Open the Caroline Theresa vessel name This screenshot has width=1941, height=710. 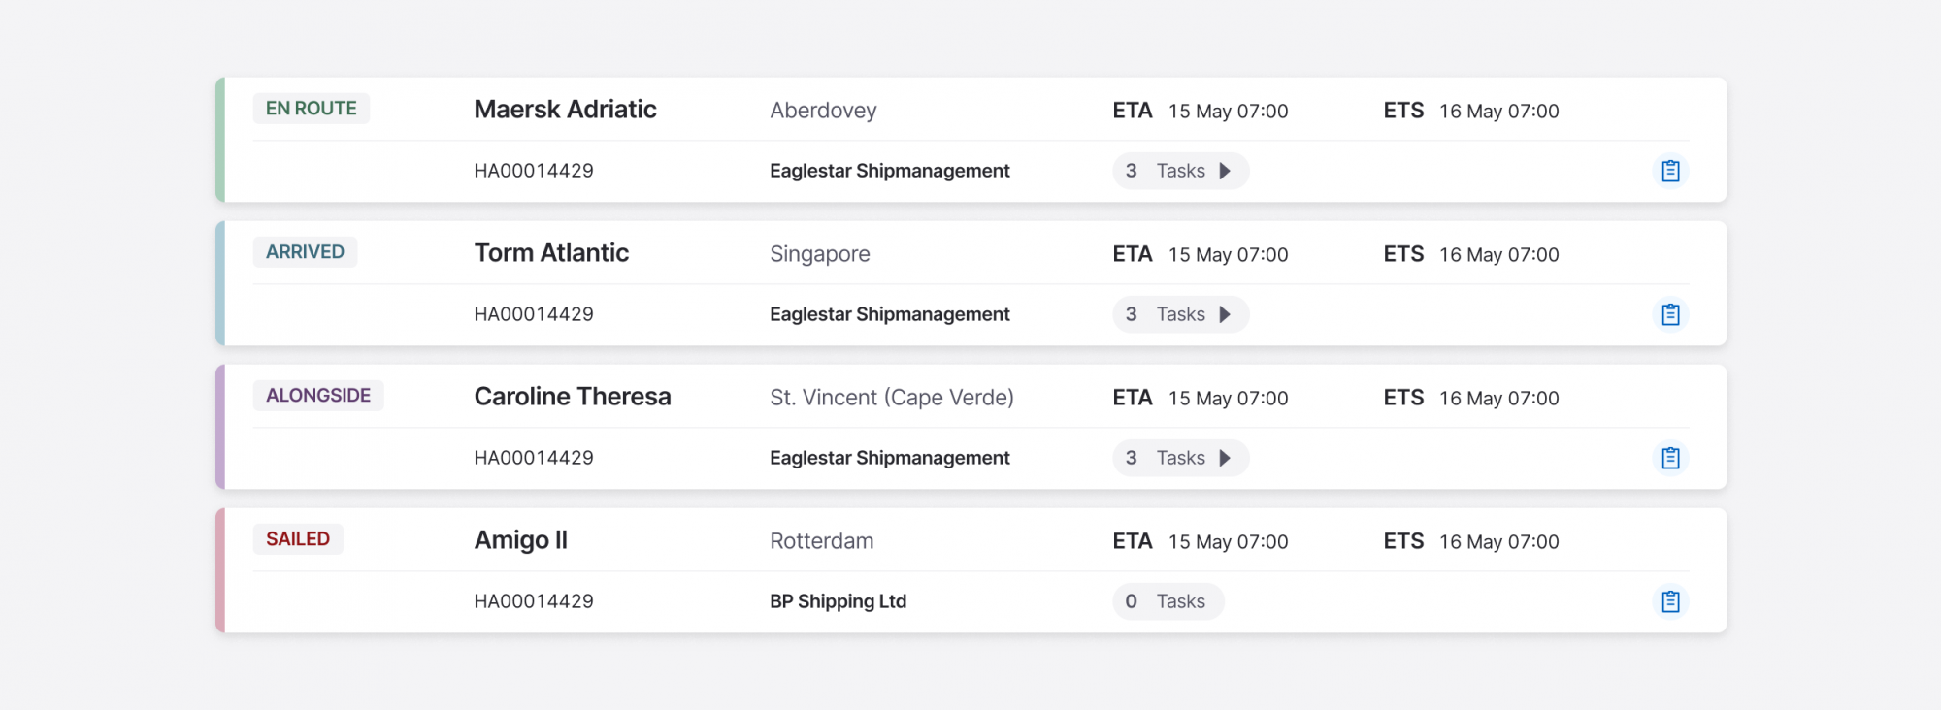click(x=573, y=397)
